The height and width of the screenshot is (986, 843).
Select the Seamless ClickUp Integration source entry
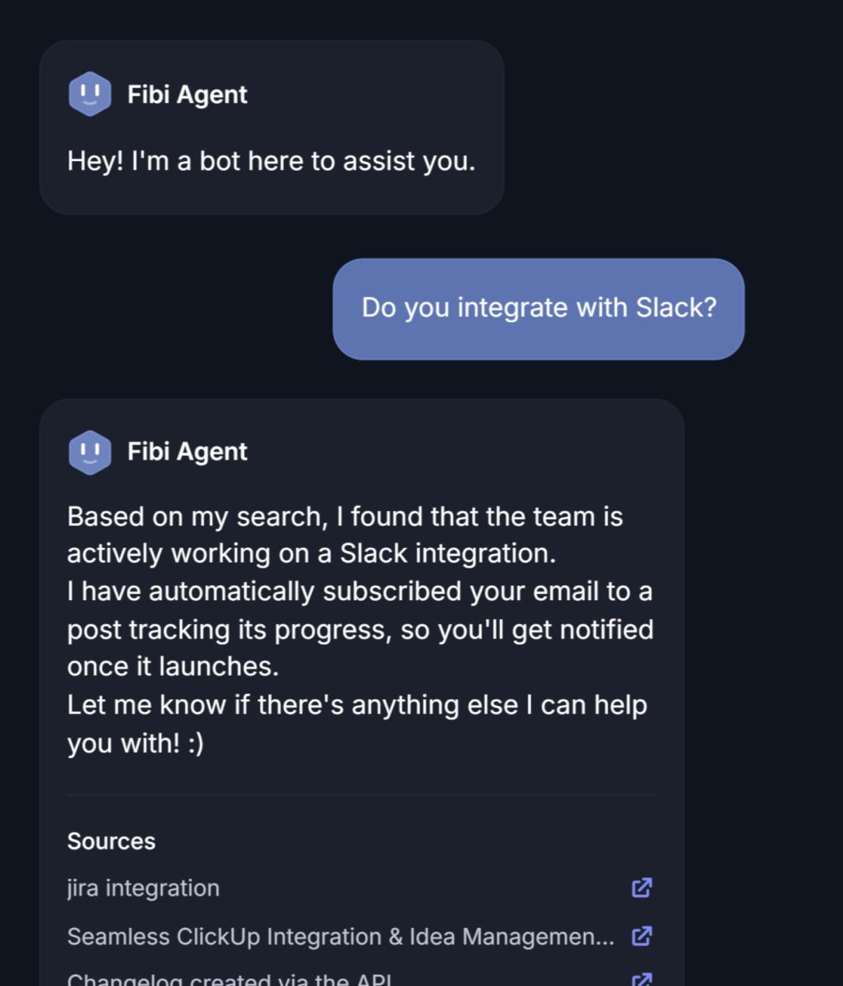341,936
